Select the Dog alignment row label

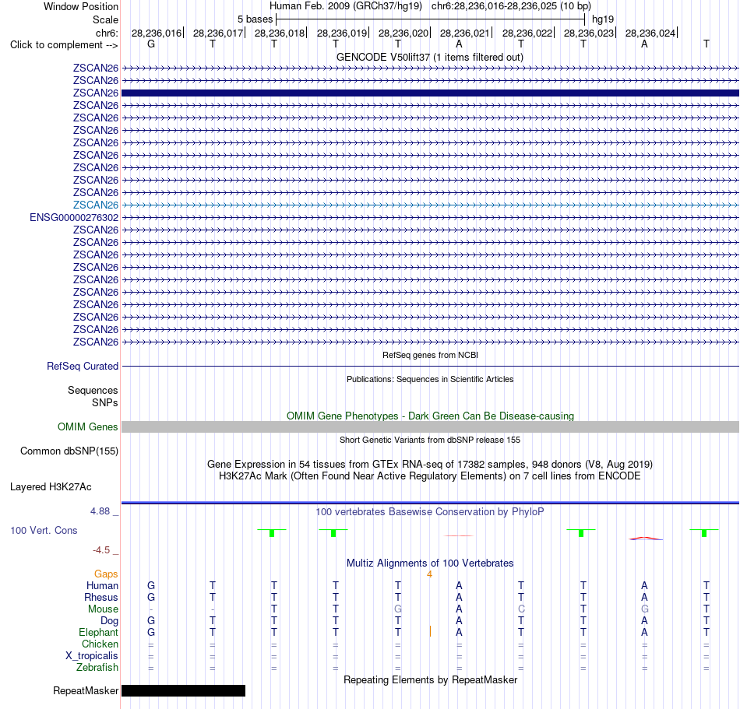coord(110,621)
